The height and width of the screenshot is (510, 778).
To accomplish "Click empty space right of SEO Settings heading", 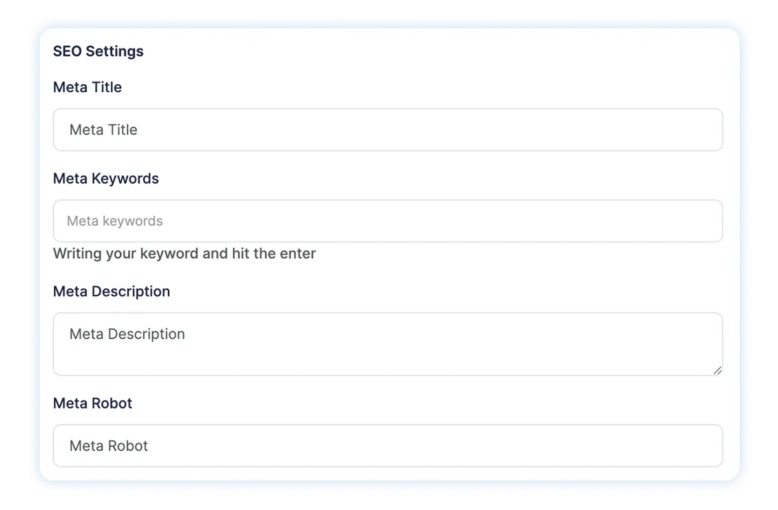I will click(x=446, y=51).
